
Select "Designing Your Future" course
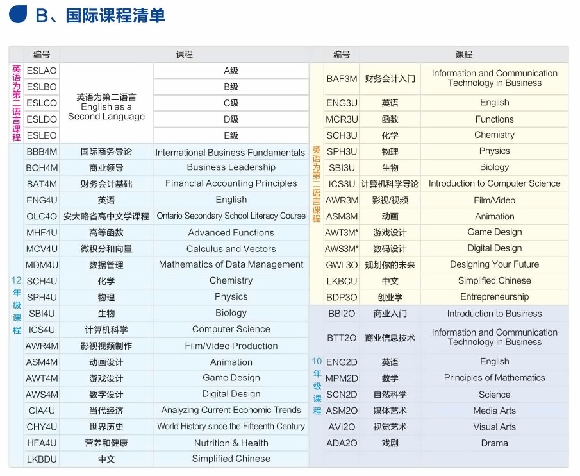[495, 264]
